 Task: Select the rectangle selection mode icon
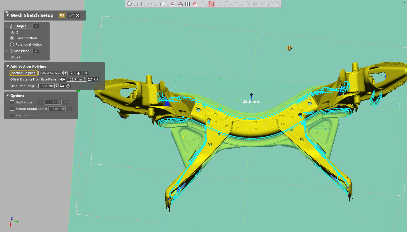(212, 4)
